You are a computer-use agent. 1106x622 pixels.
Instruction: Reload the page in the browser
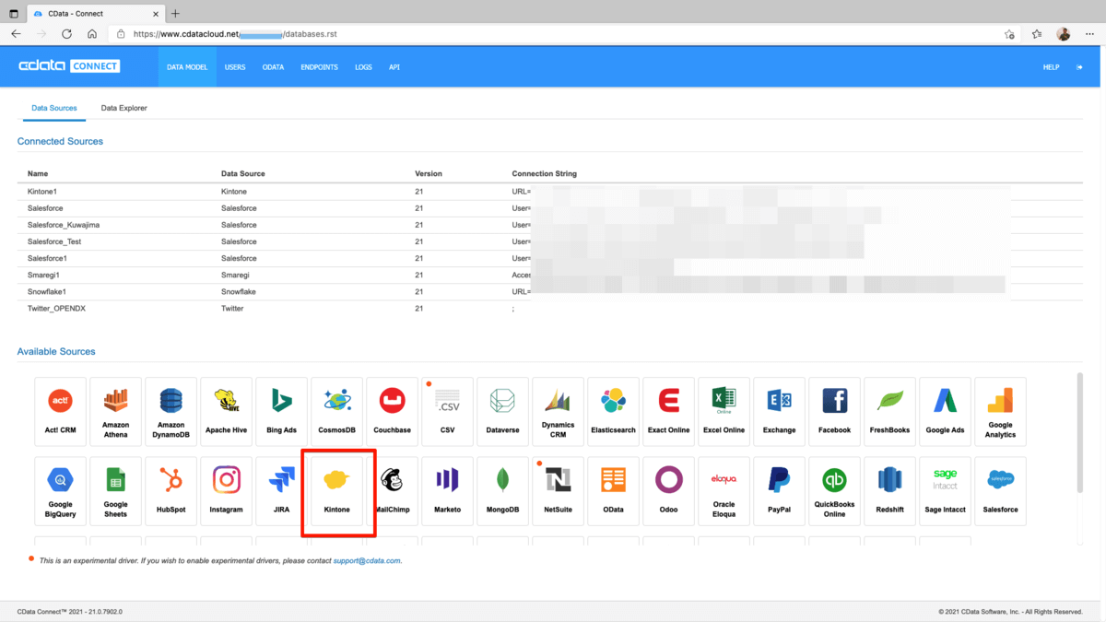pos(66,34)
